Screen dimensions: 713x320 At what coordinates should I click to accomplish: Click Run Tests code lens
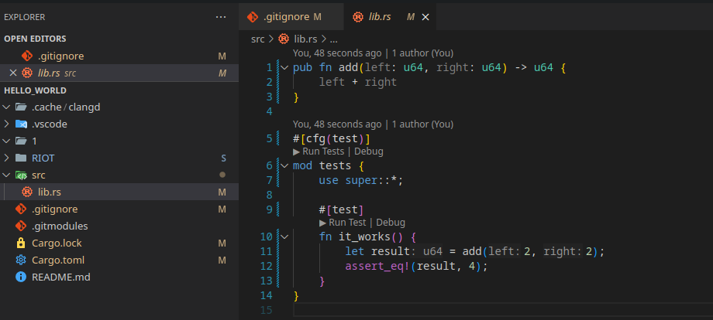point(322,151)
